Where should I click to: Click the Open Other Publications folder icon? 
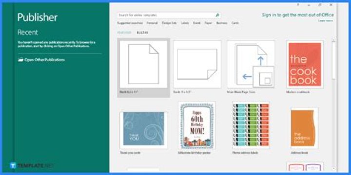(20, 60)
